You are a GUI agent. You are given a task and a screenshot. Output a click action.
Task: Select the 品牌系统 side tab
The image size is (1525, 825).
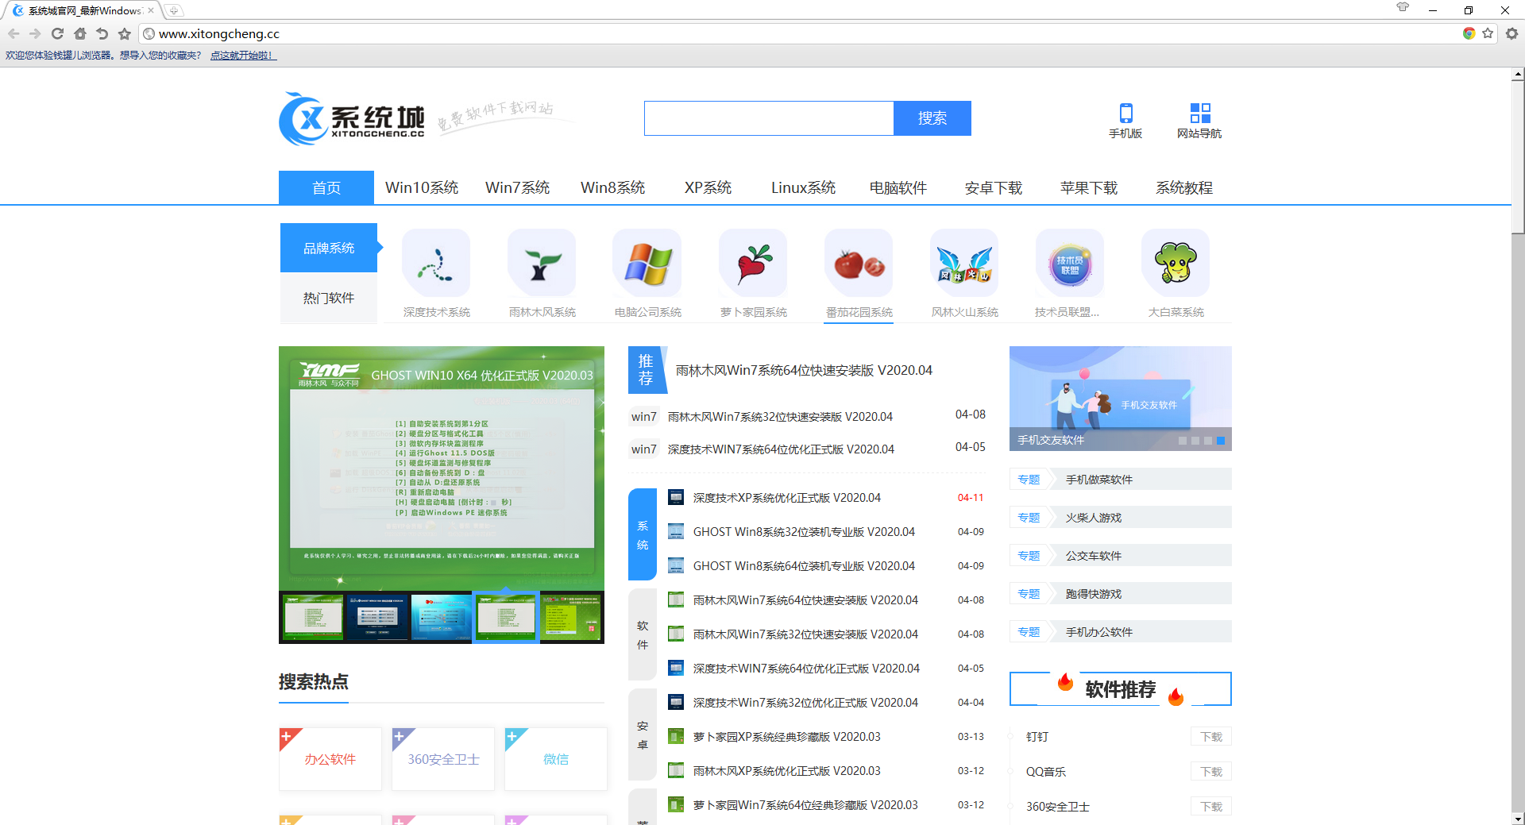pos(329,248)
